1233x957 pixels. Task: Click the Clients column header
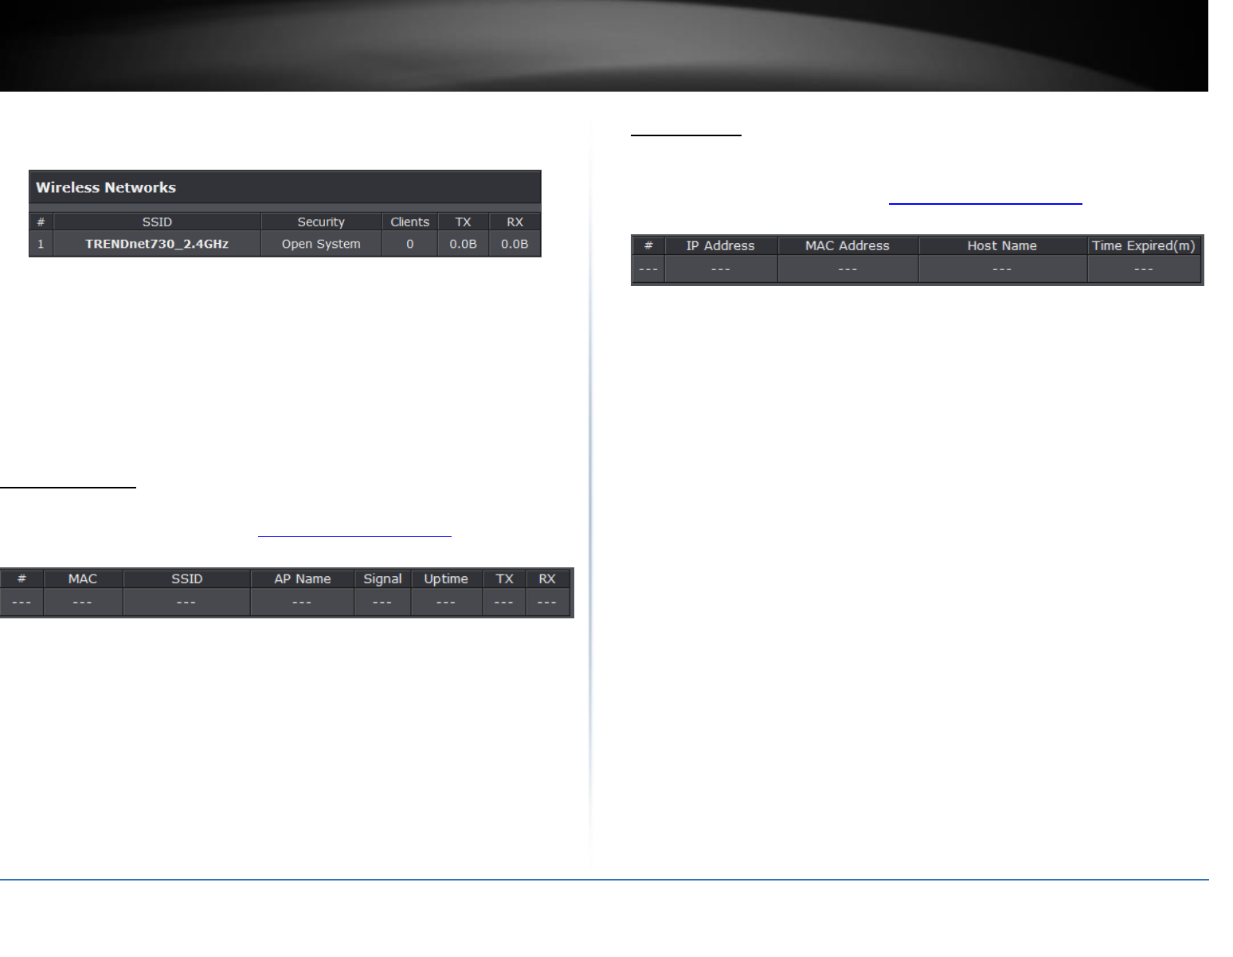(409, 222)
